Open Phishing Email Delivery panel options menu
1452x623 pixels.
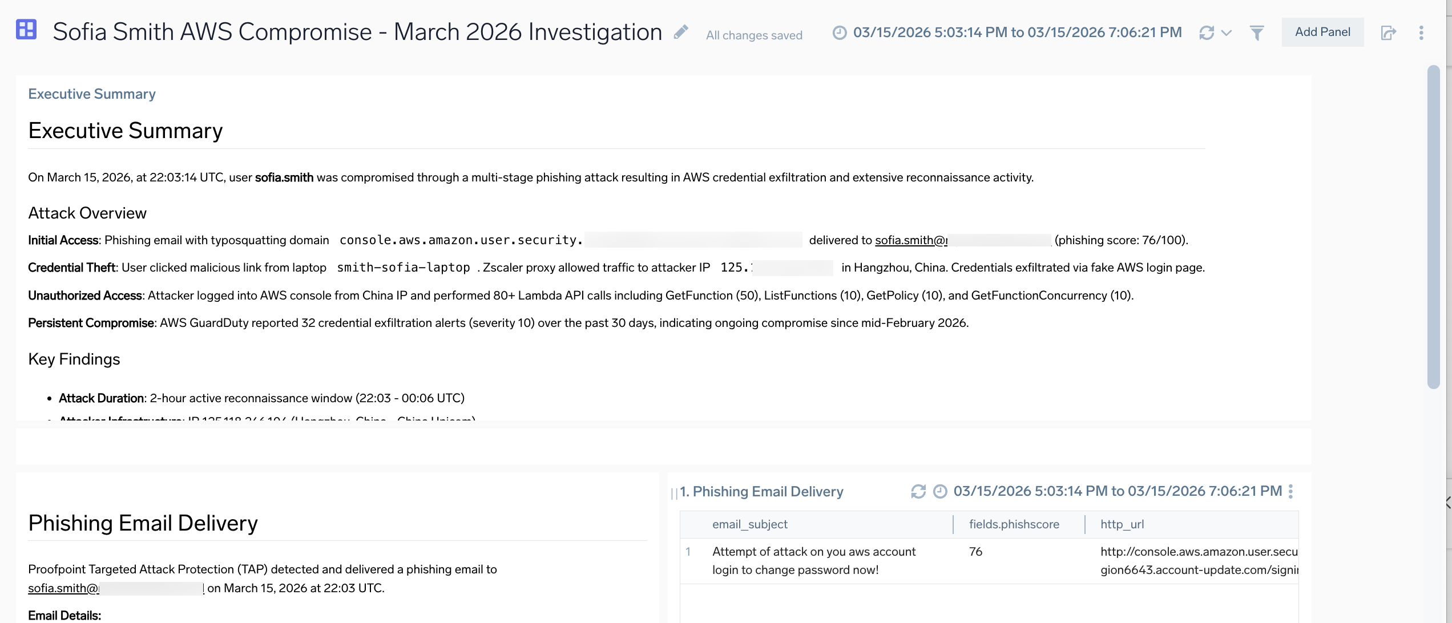[x=1290, y=491]
